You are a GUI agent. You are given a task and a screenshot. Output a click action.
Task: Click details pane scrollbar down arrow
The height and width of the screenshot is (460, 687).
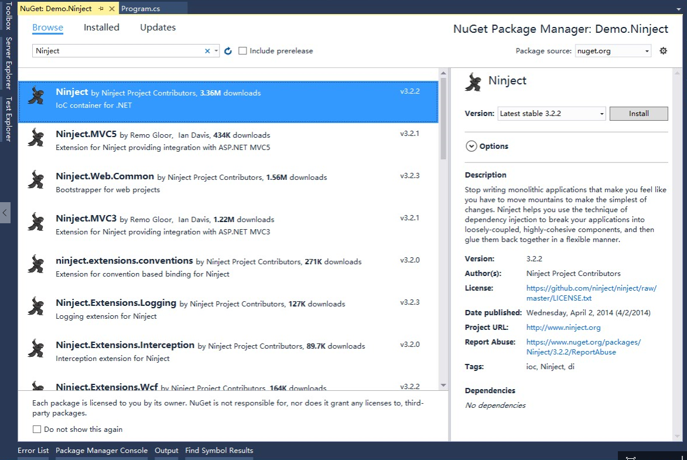678,437
